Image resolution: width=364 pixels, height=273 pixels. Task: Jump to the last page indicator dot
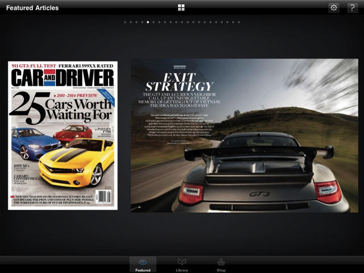point(239,22)
